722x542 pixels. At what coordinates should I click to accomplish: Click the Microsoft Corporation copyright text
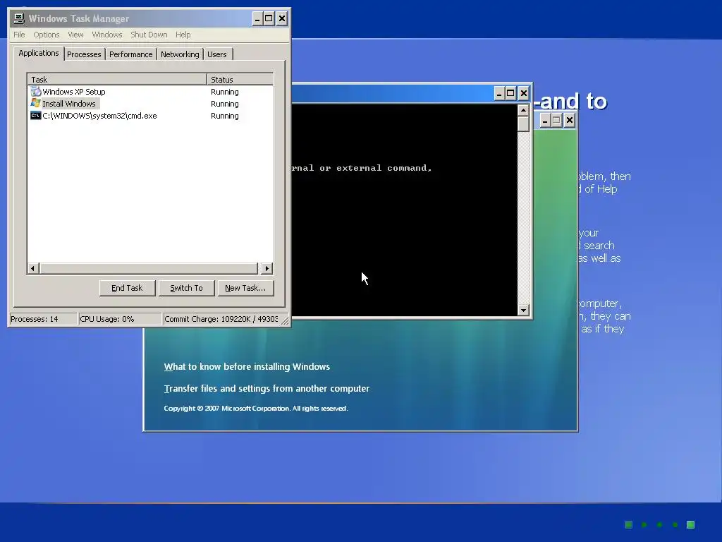(x=256, y=409)
